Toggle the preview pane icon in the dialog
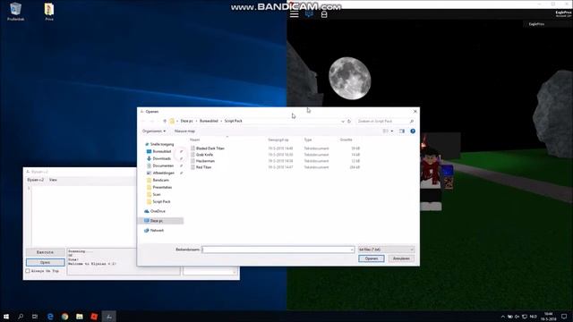Screen dimensions: 573x322 point(402,131)
